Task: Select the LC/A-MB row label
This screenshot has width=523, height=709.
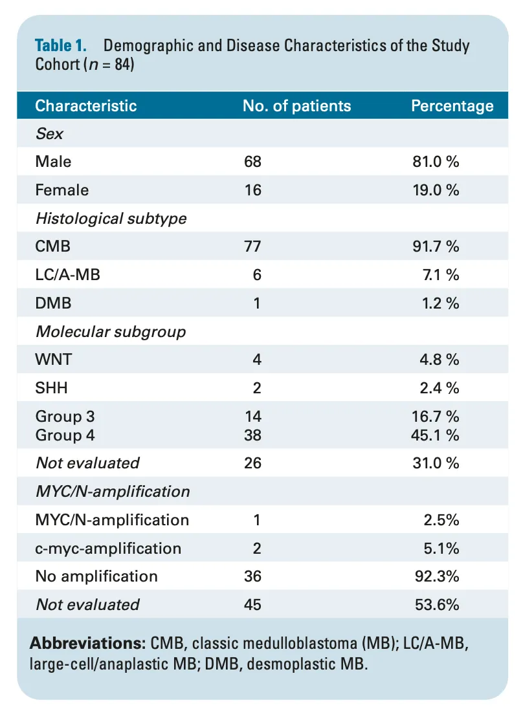Action: click(68, 274)
